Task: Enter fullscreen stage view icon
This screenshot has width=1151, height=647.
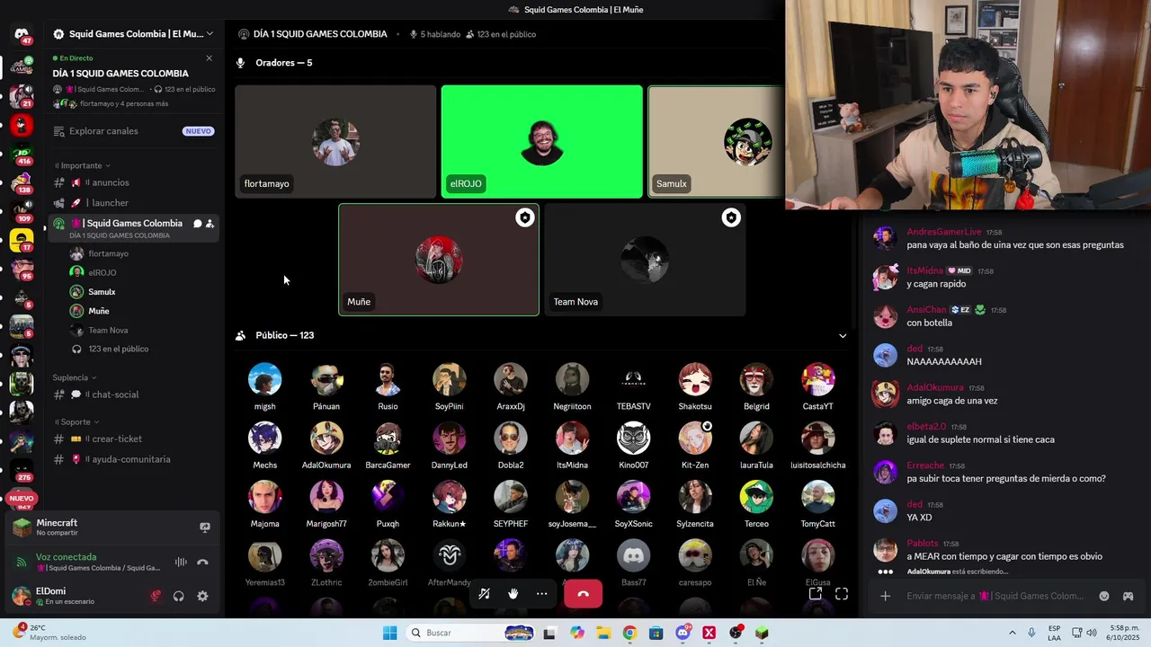Action: [x=842, y=594]
